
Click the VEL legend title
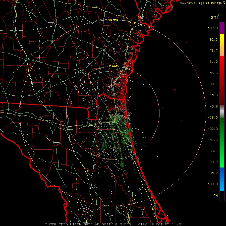coord(220,15)
